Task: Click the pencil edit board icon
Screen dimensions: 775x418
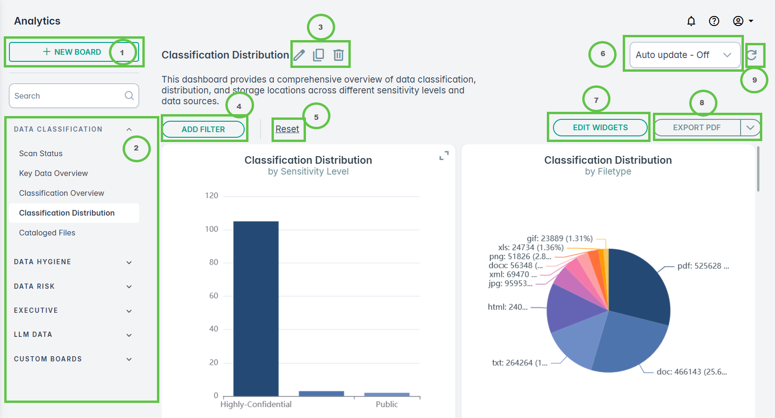Action: point(299,55)
